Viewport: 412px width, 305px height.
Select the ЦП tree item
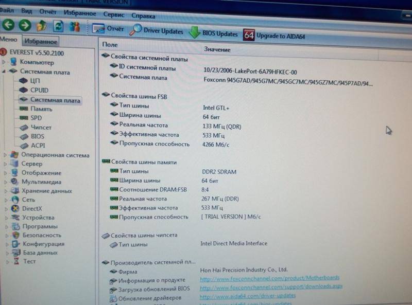click(x=35, y=81)
